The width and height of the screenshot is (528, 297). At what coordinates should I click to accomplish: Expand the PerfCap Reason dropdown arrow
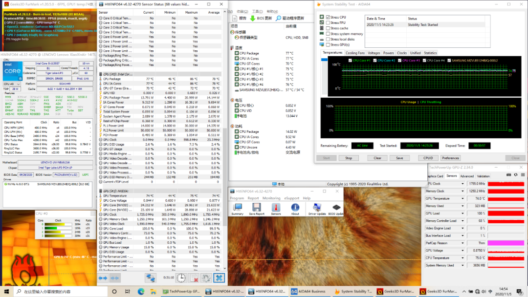pyautogui.click(x=463, y=243)
